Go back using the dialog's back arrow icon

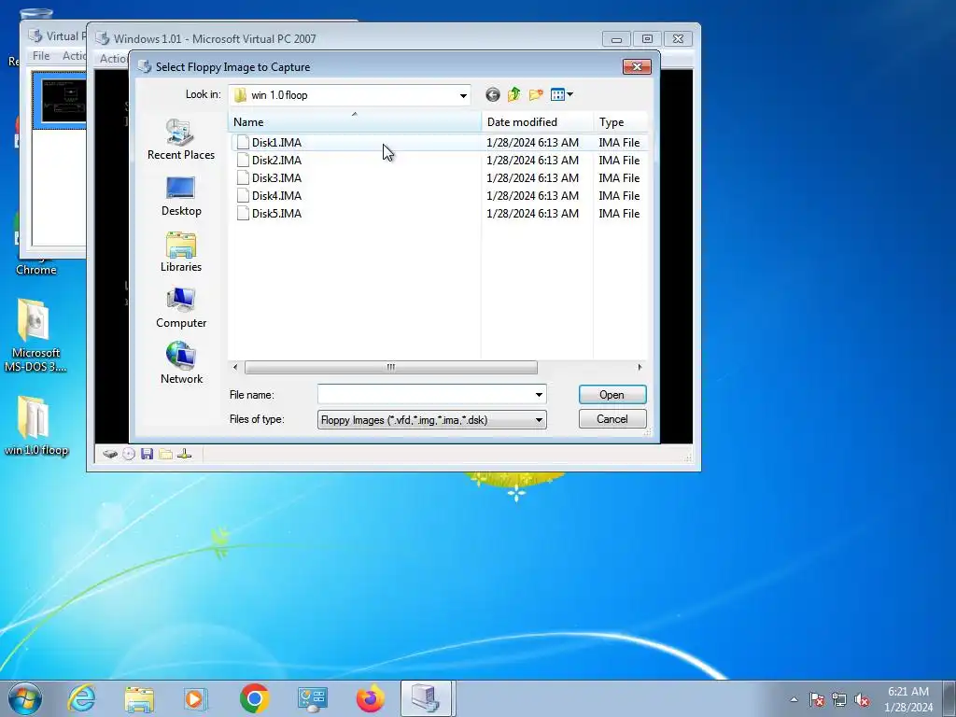tap(493, 94)
